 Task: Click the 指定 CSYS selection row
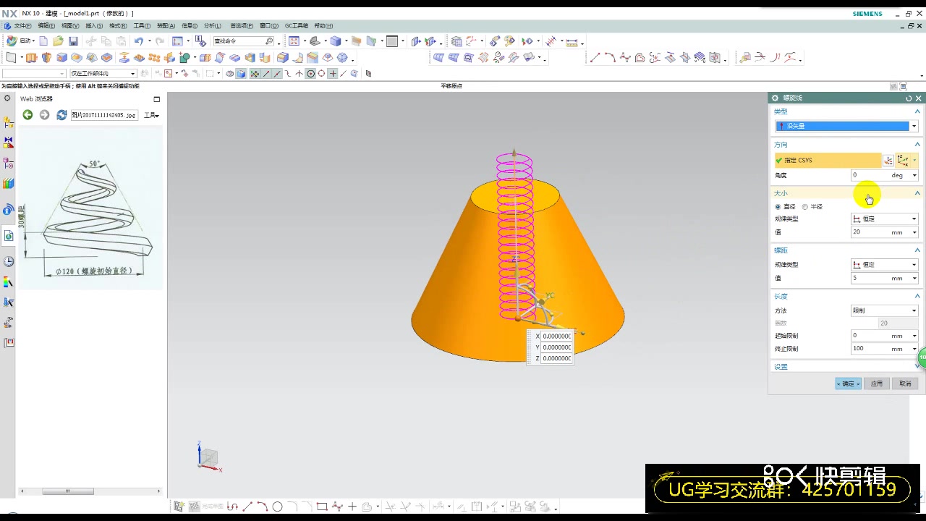coord(828,161)
